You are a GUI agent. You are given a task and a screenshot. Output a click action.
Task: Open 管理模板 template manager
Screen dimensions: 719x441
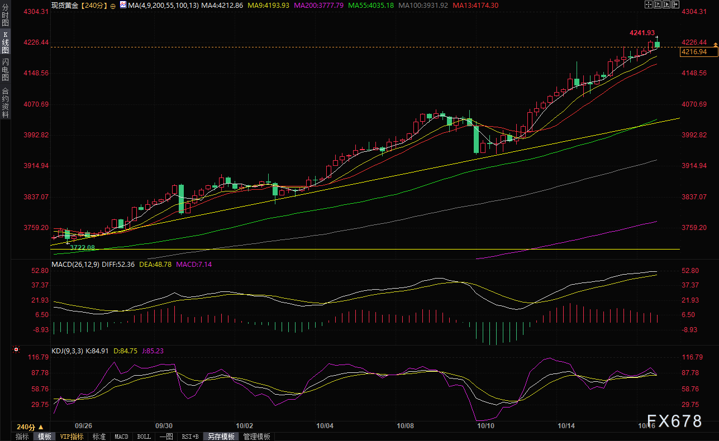point(256,437)
